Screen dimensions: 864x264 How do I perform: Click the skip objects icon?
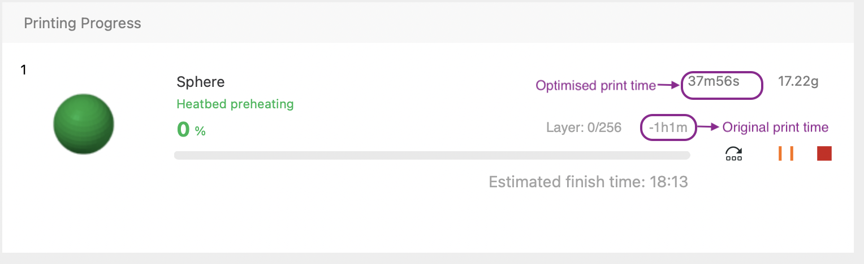click(x=733, y=154)
